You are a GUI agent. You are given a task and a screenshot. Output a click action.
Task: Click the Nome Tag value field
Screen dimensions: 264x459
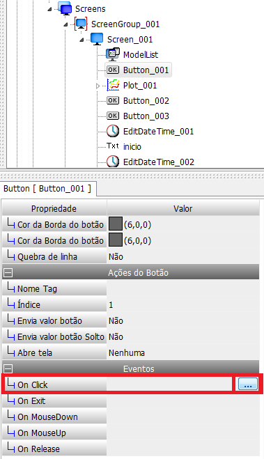click(x=183, y=288)
